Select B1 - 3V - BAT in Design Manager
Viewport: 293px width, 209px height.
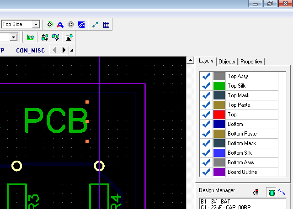tap(215, 202)
